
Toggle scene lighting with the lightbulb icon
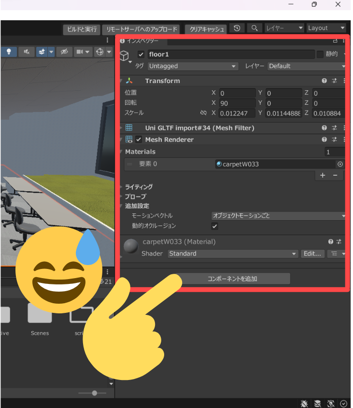[x=8, y=52]
